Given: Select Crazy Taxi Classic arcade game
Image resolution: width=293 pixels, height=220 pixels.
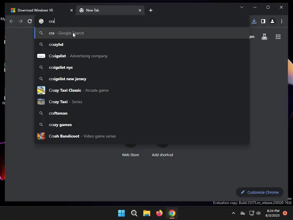Looking at the screenshot, I should (x=142, y=90).
